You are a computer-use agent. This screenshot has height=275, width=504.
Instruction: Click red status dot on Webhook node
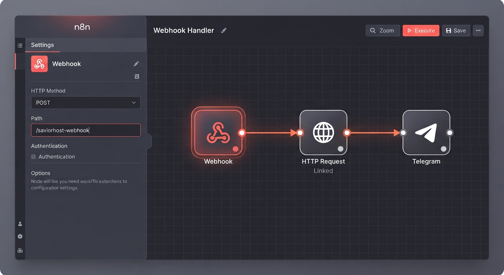tap(235, 149)
